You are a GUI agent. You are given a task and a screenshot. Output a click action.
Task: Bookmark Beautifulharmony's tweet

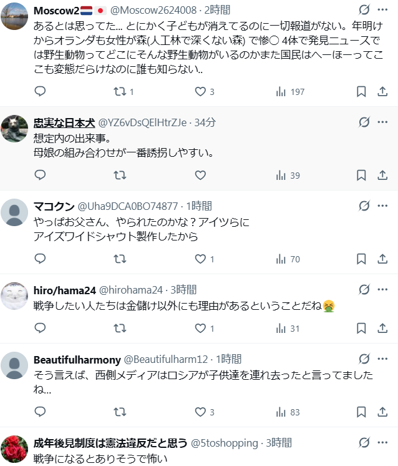pos(361,412)
